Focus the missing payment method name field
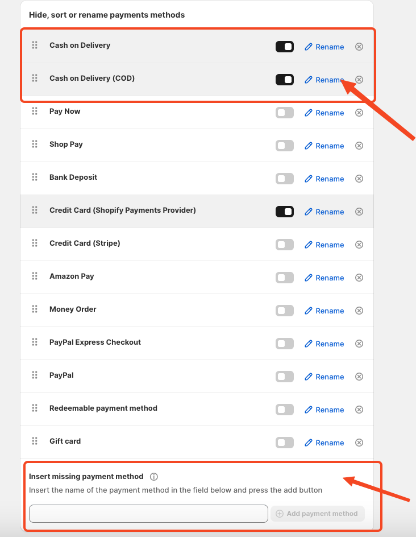 (148, 514)
